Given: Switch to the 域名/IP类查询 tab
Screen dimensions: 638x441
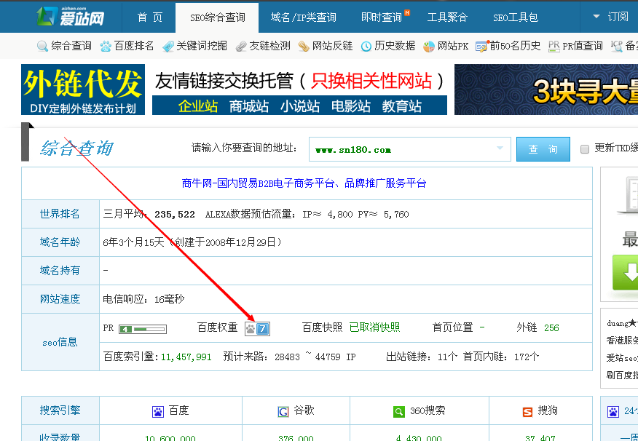Looking at the screenshot, I should click(303, 17).
